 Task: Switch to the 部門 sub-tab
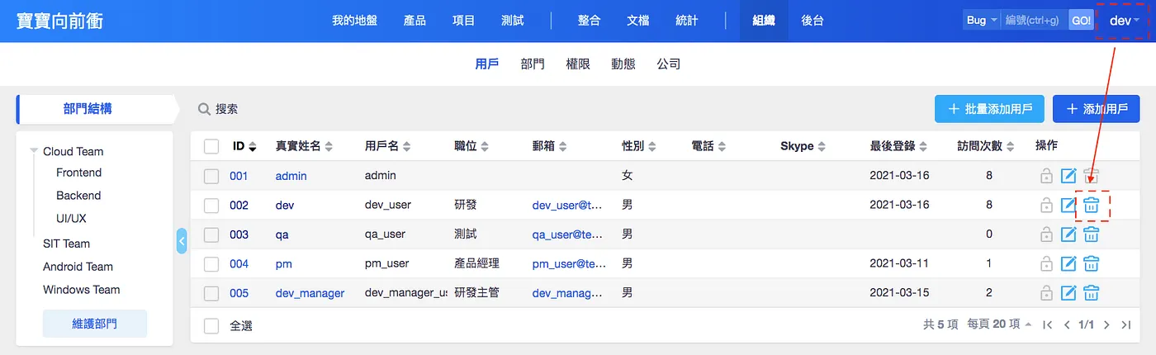(533, 64)
